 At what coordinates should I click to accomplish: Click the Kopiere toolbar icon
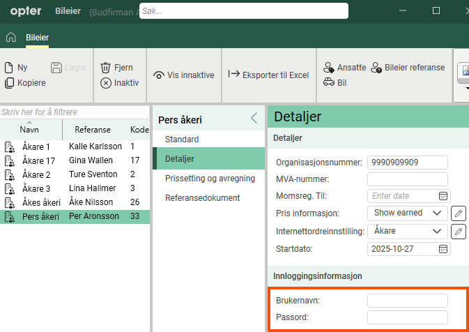click(x=9, y=83)
